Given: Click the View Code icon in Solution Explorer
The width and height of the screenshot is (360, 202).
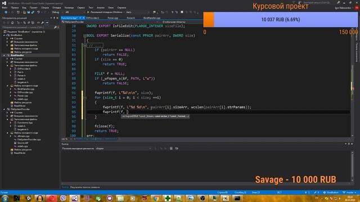Looking at the screenshot, I should click(x=38, y=22).
